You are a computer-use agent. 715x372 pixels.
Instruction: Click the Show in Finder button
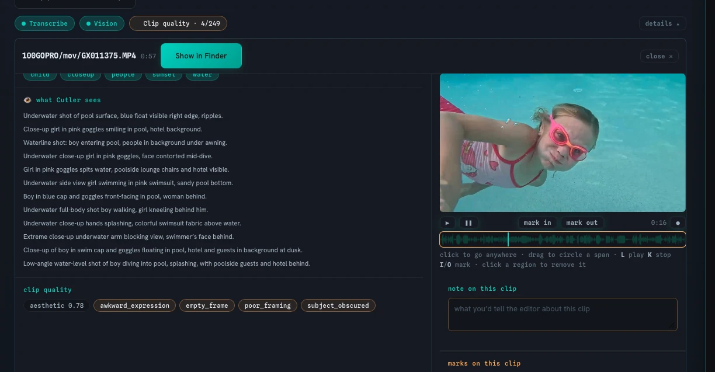coord(201,55)
